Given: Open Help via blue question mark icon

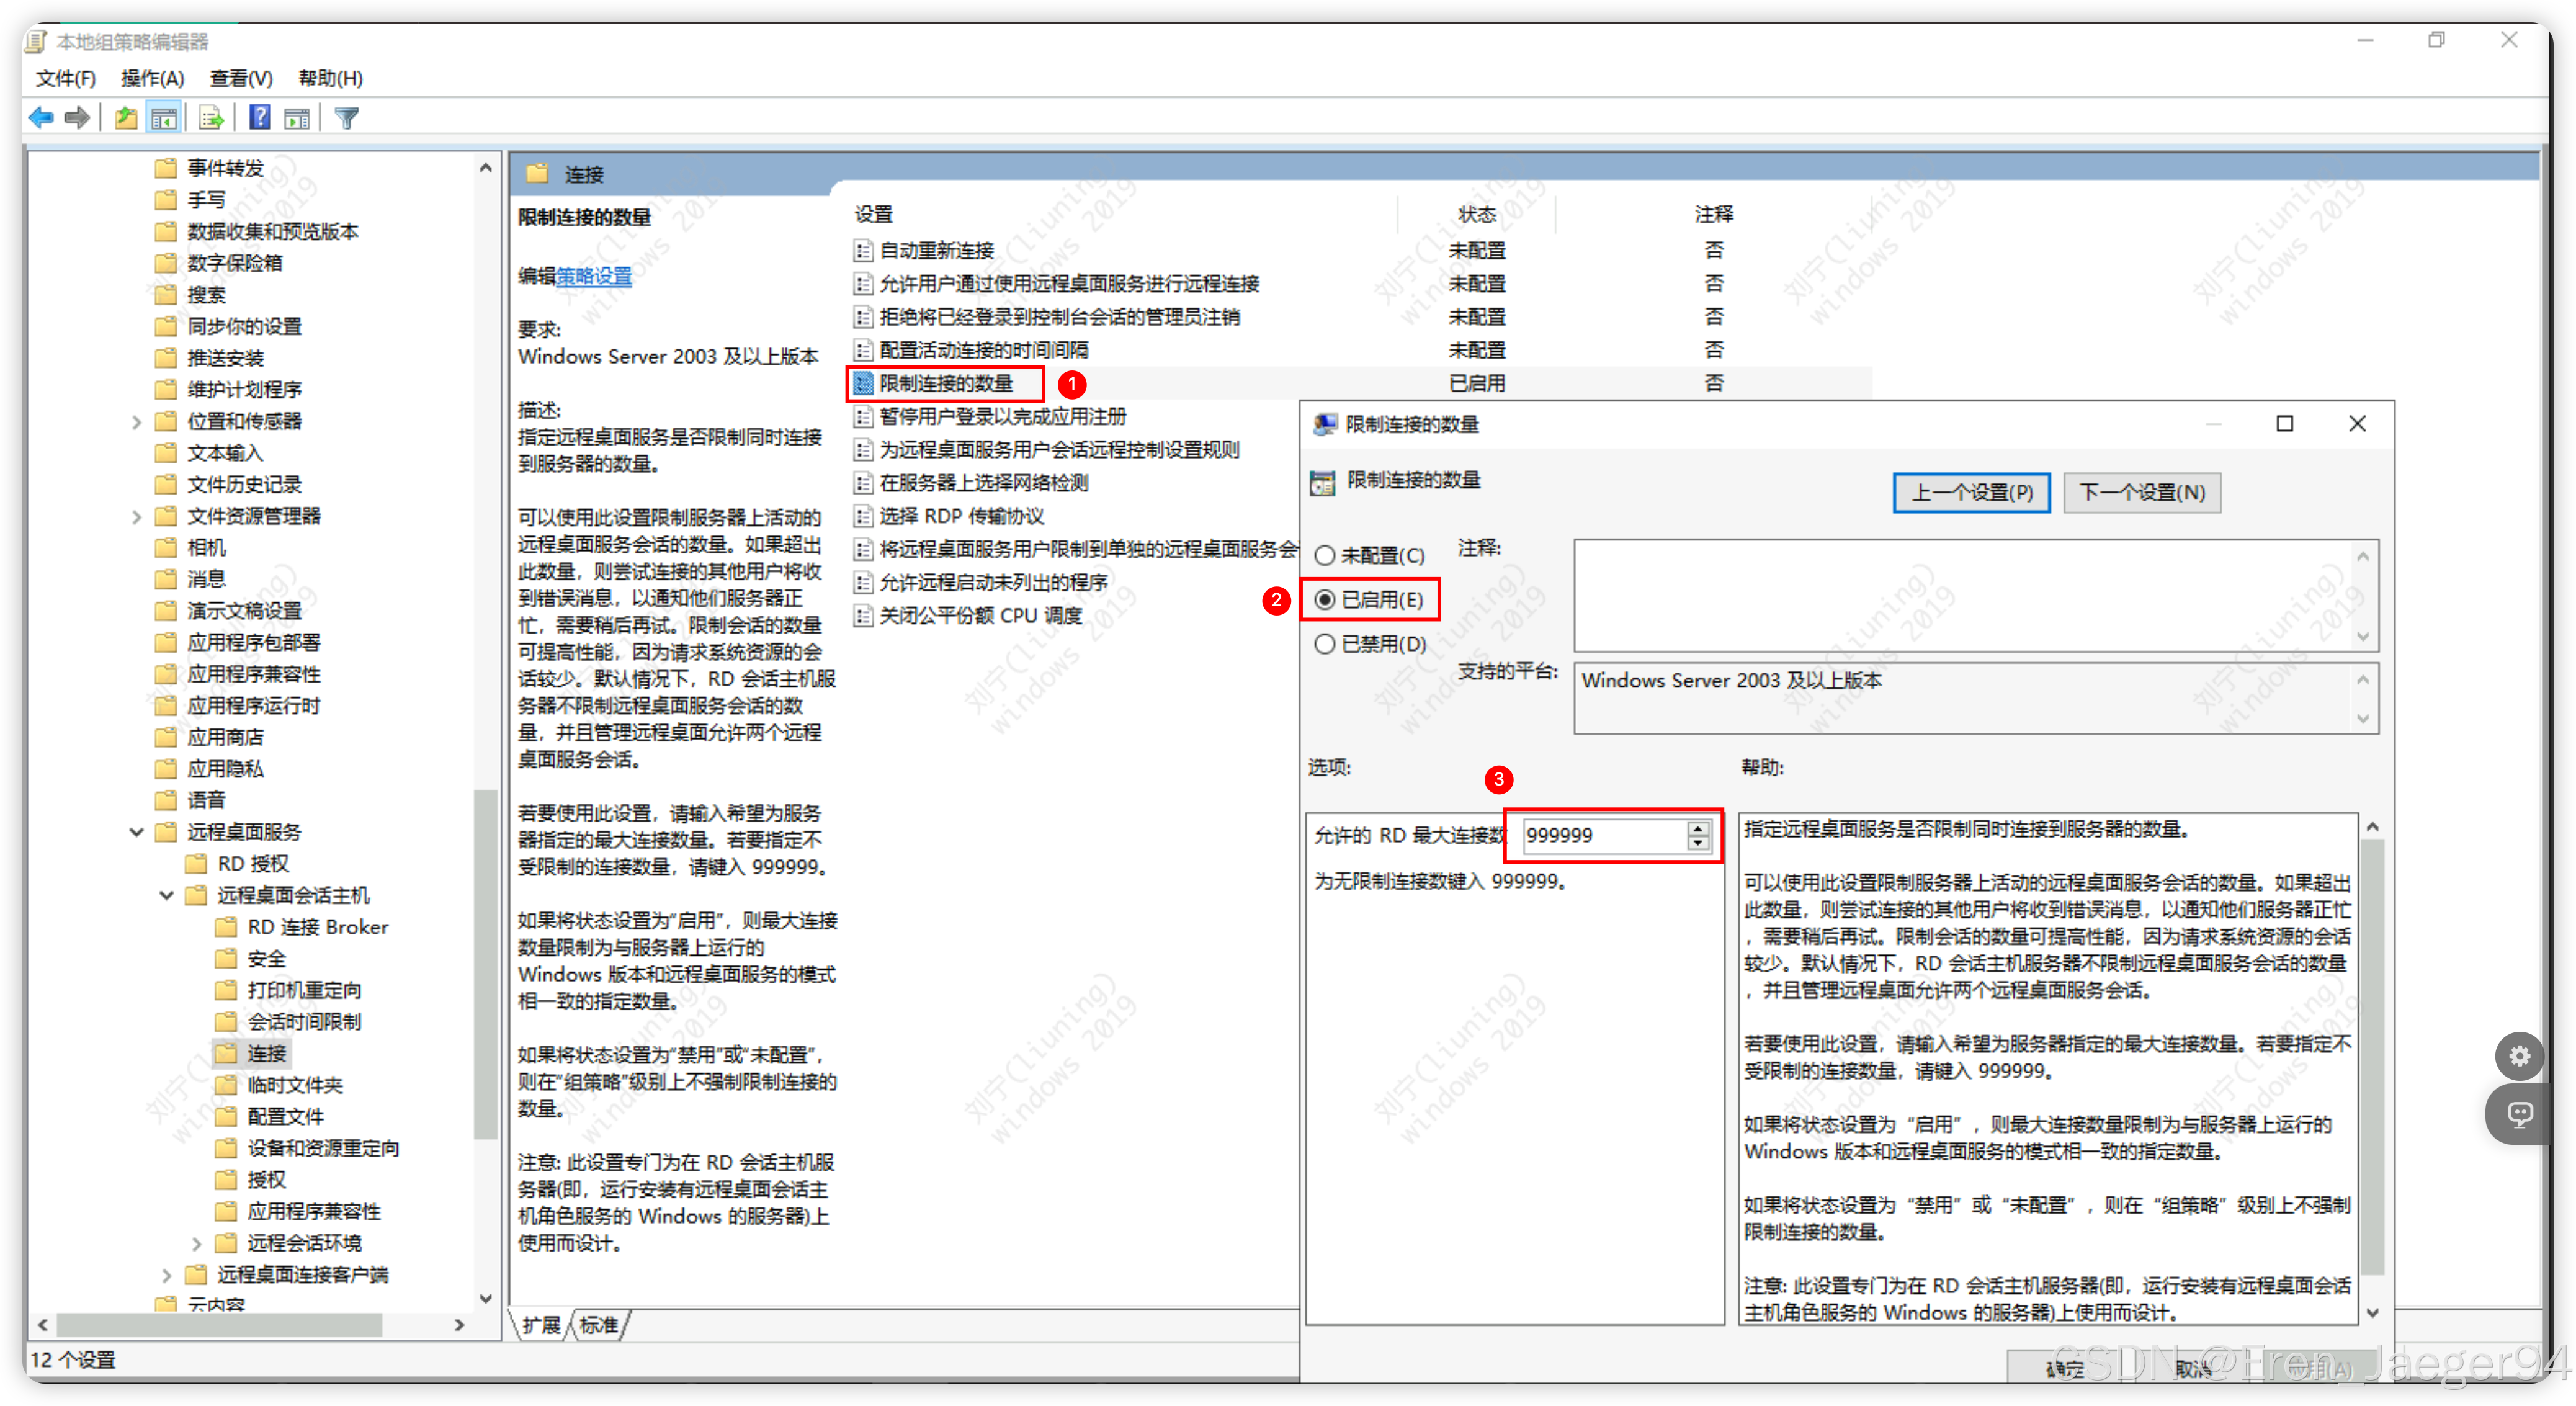Looking at the screenshot, I should (259, 118).
